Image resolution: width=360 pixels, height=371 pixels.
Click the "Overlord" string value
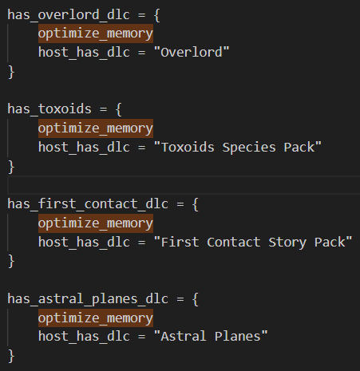192,52
